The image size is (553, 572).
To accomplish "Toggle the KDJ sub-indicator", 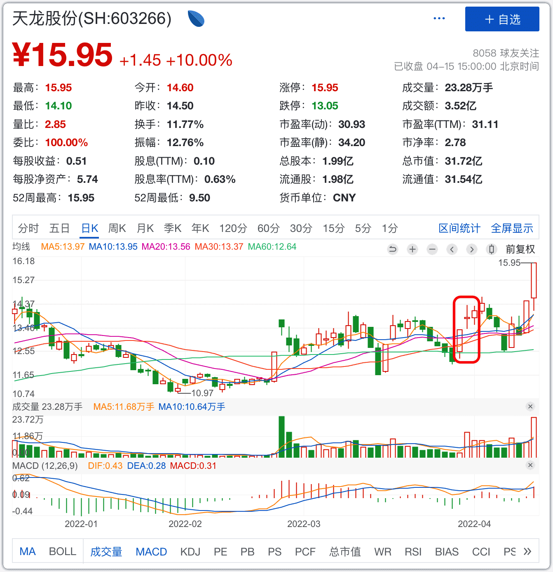I will [x=190, y=551].
